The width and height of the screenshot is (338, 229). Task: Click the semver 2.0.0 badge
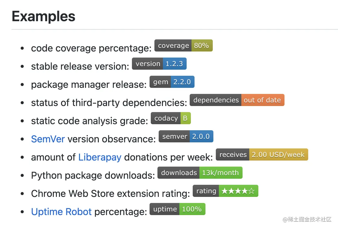(x=186, y=137)
